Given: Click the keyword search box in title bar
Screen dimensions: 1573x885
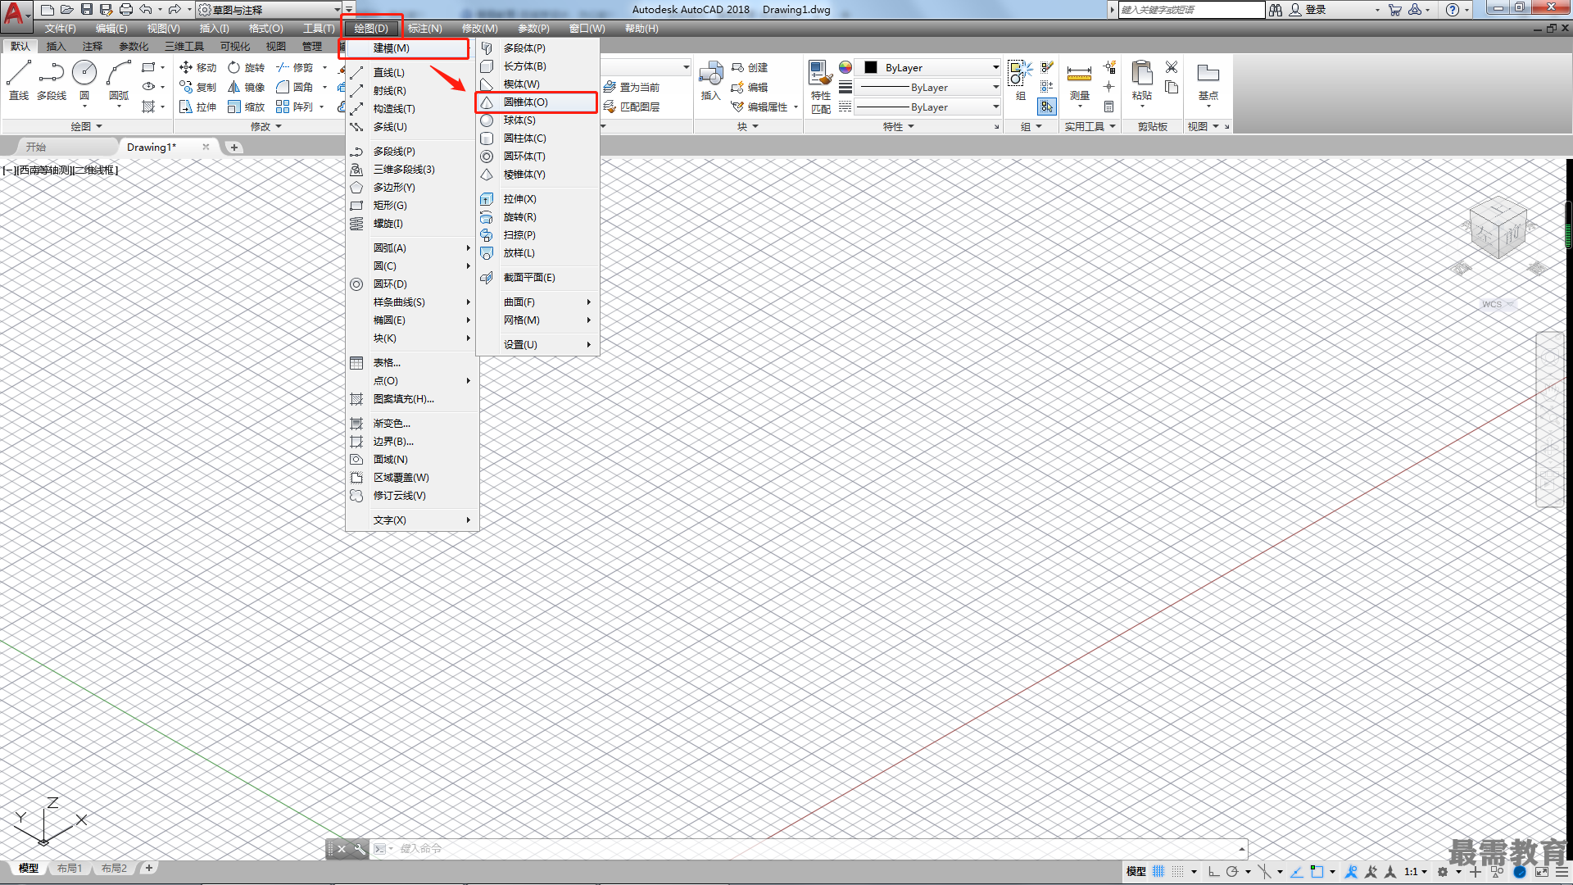Looking at the screenshot, I should pos(1191,10).
